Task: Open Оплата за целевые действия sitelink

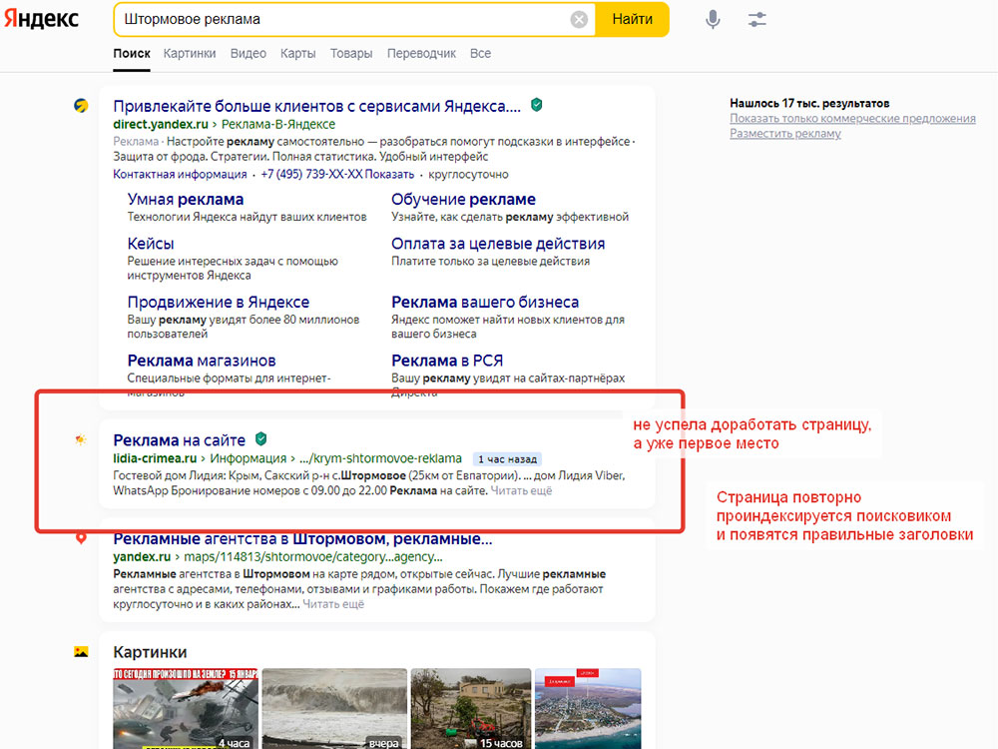Action: (498, 244)
